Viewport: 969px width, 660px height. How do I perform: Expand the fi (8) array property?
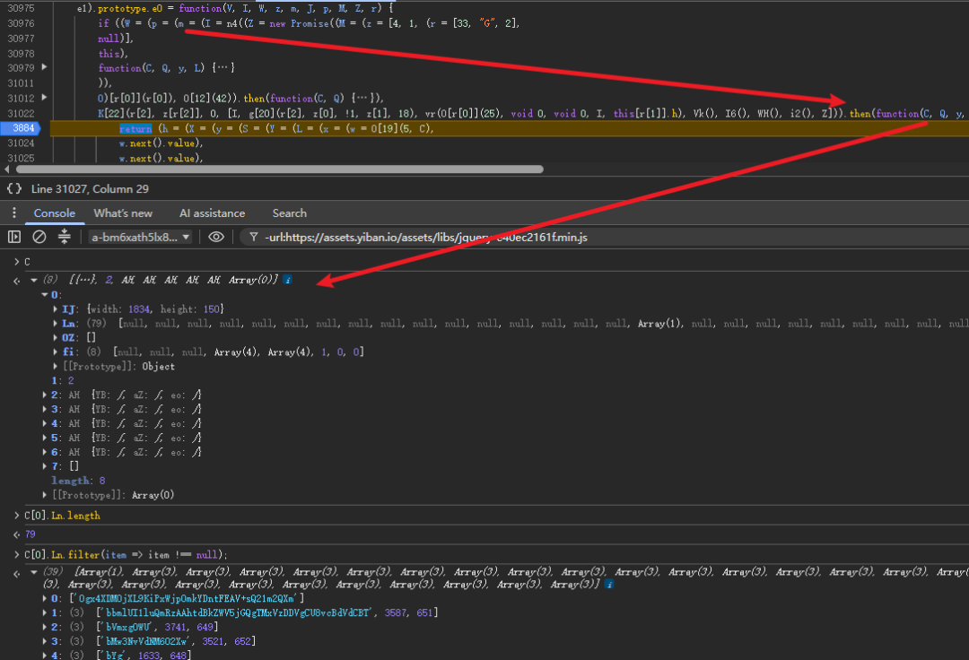pyautogui.click(x=56, y=352)
